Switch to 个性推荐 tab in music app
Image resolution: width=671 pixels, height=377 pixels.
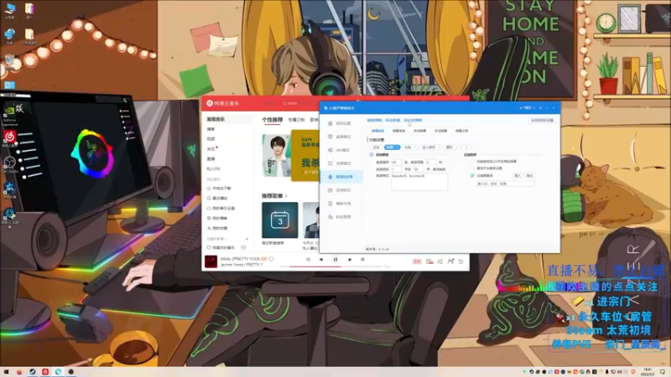point(272,120)
